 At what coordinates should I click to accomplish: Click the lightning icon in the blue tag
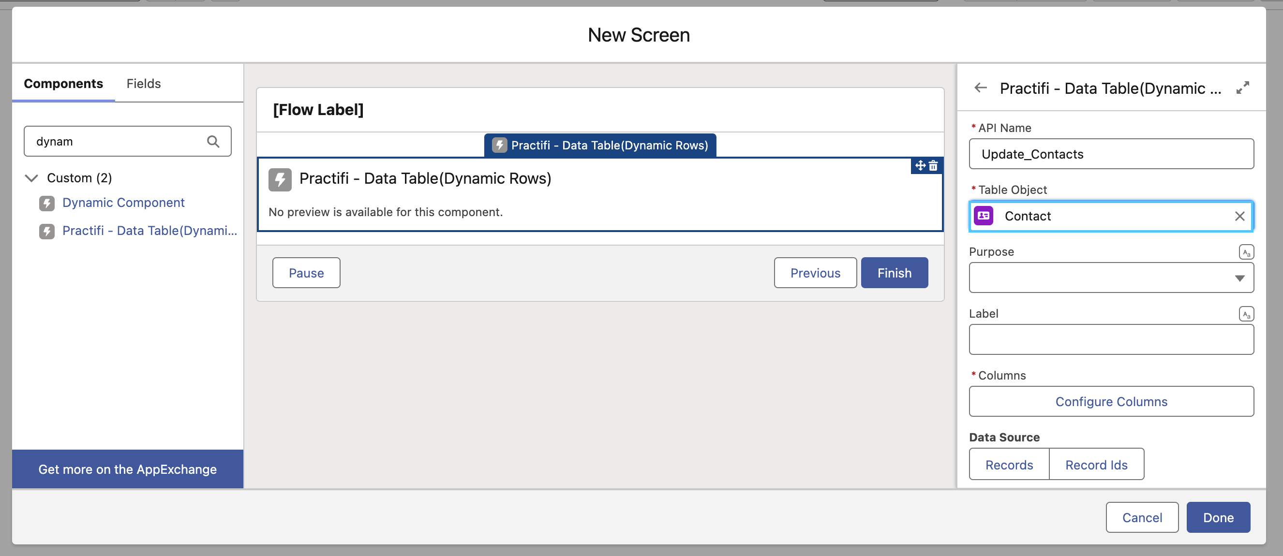pyautogui.click(x=500, y=146)
